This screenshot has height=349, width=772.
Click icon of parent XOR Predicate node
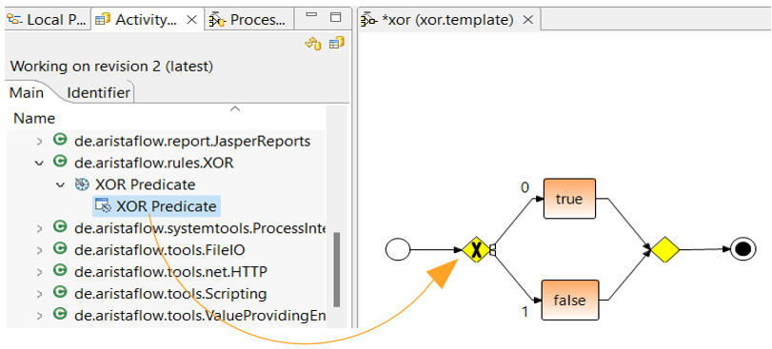pos(81,184)
